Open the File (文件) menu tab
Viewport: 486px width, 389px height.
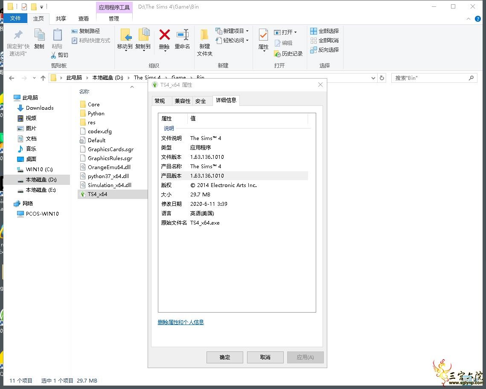pyautogui.click(x=15, y=18)
